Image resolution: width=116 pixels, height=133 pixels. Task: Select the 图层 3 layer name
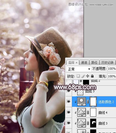click(x=90, y=91)
